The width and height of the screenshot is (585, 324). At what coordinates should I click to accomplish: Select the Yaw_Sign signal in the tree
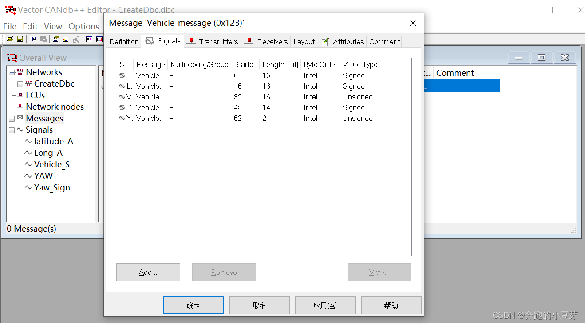coord(52,187)
